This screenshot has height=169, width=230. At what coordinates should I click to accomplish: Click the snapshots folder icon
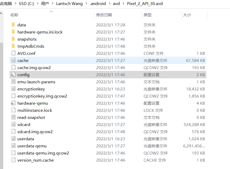point(14,39)
